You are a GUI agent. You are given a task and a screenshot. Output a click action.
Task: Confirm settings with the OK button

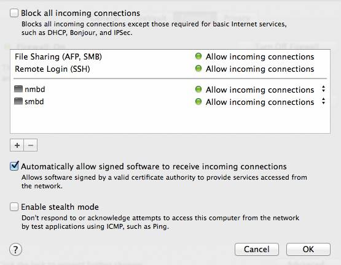tap(308, 249)
